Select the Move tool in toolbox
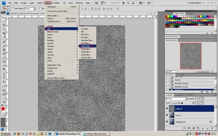This screenshot has height=136, width=218. (4, 18)
